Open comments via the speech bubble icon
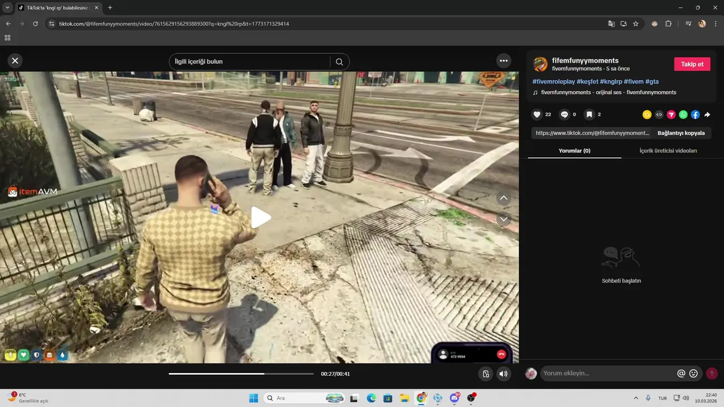The image size is (724, 407). tap(564, 114)
